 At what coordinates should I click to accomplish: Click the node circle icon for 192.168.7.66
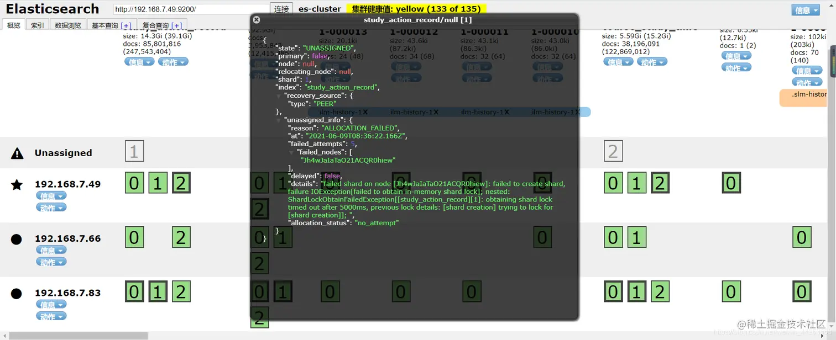(17, 239)
